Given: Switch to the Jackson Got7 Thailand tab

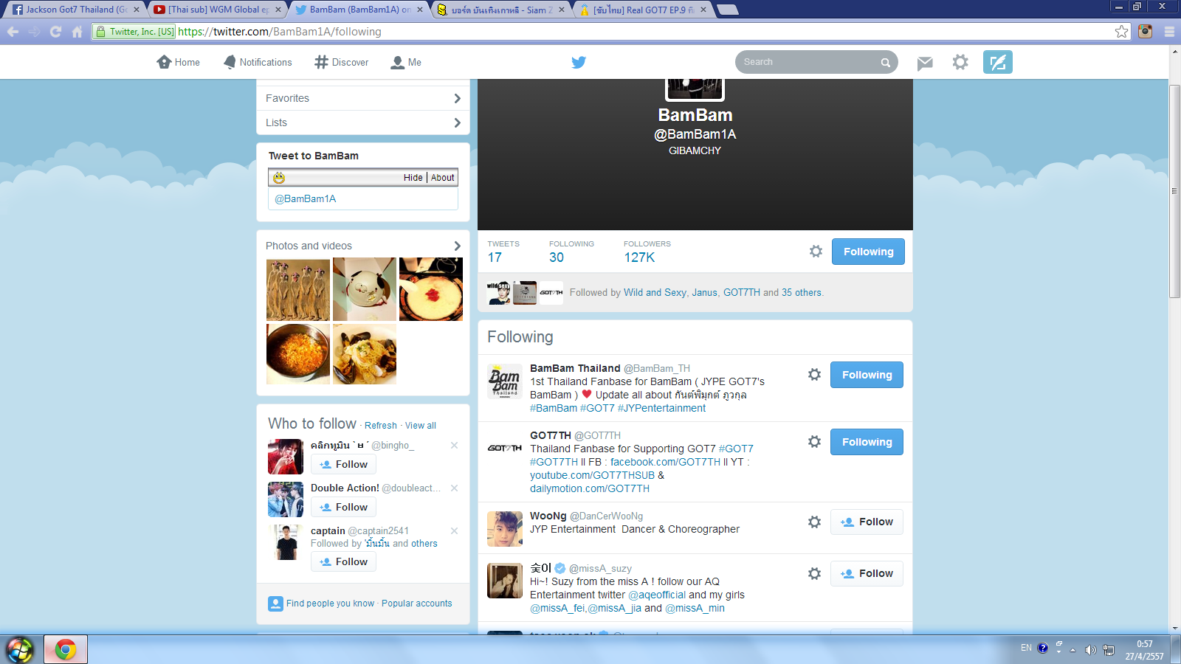Looking at the screenshot, I should point(76,10).
